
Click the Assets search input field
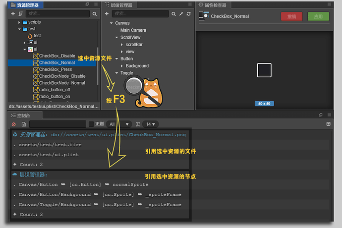click(57, 14)
